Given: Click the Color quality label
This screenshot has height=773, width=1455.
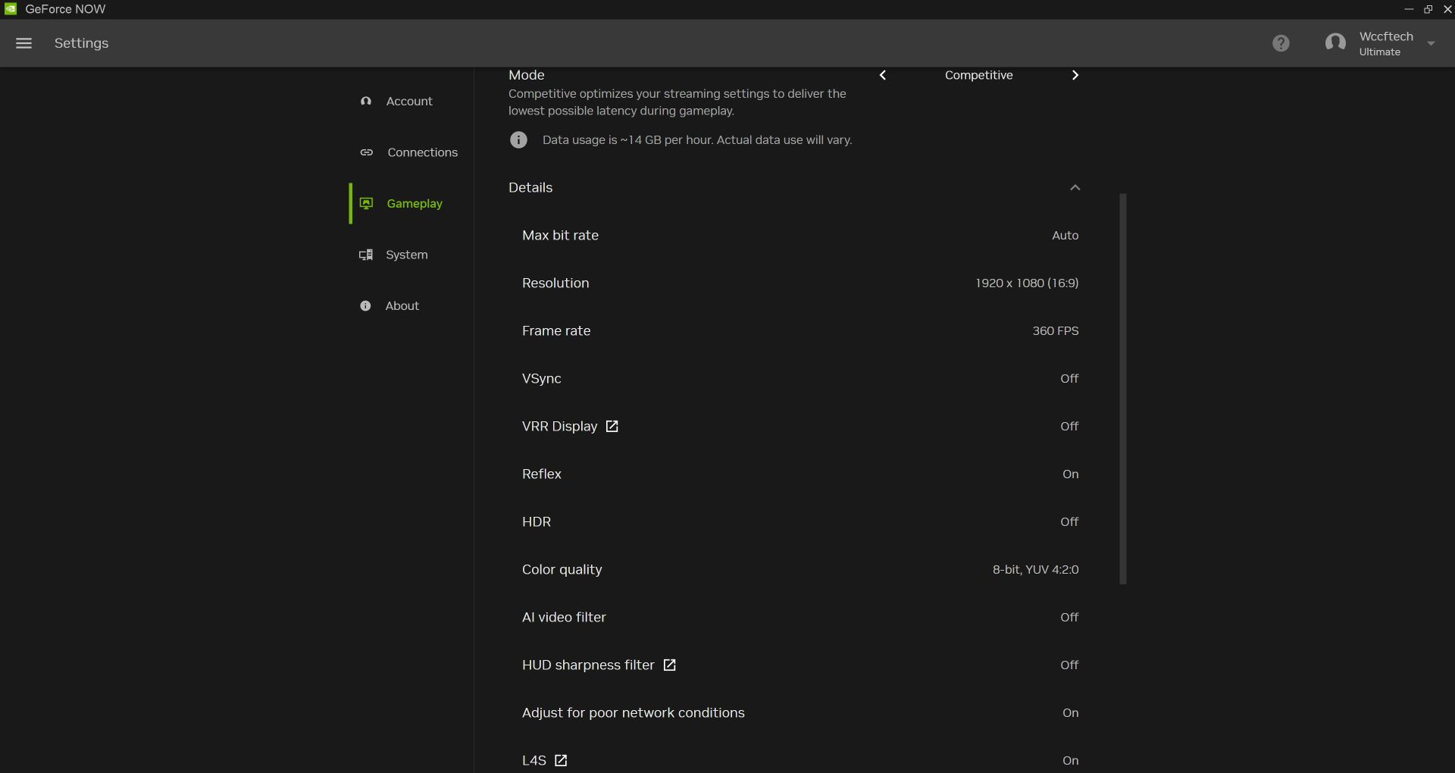Looking at the screenshot, I should (x=562, y=569).
